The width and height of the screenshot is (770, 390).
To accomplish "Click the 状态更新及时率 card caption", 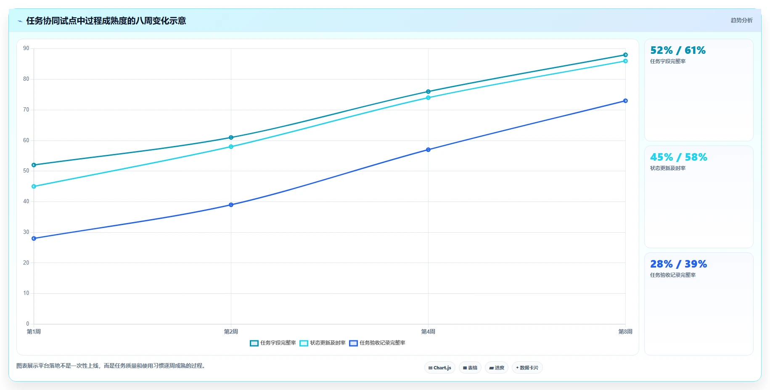I will click(x=668, y=168).
